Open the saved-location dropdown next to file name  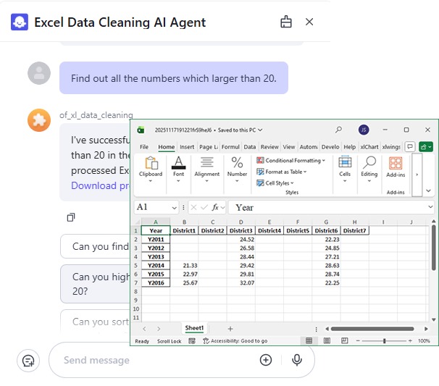pyautogui.click(x=260, y=130)
